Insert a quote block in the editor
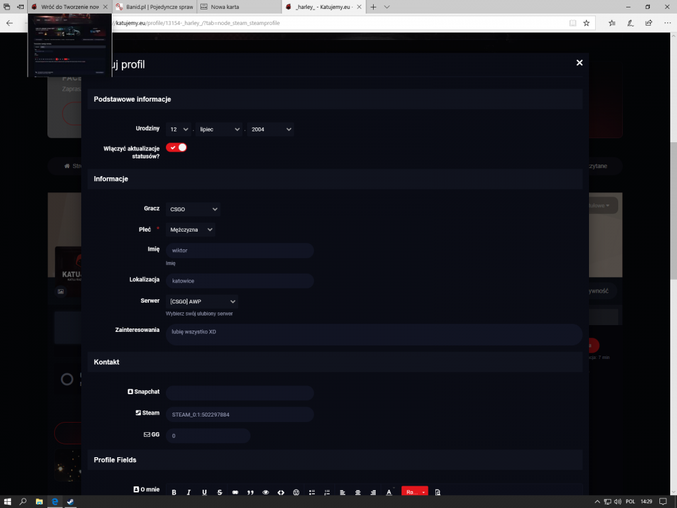Image resolution: width=677 pixels, height=508 pixels. coord(250,492)
